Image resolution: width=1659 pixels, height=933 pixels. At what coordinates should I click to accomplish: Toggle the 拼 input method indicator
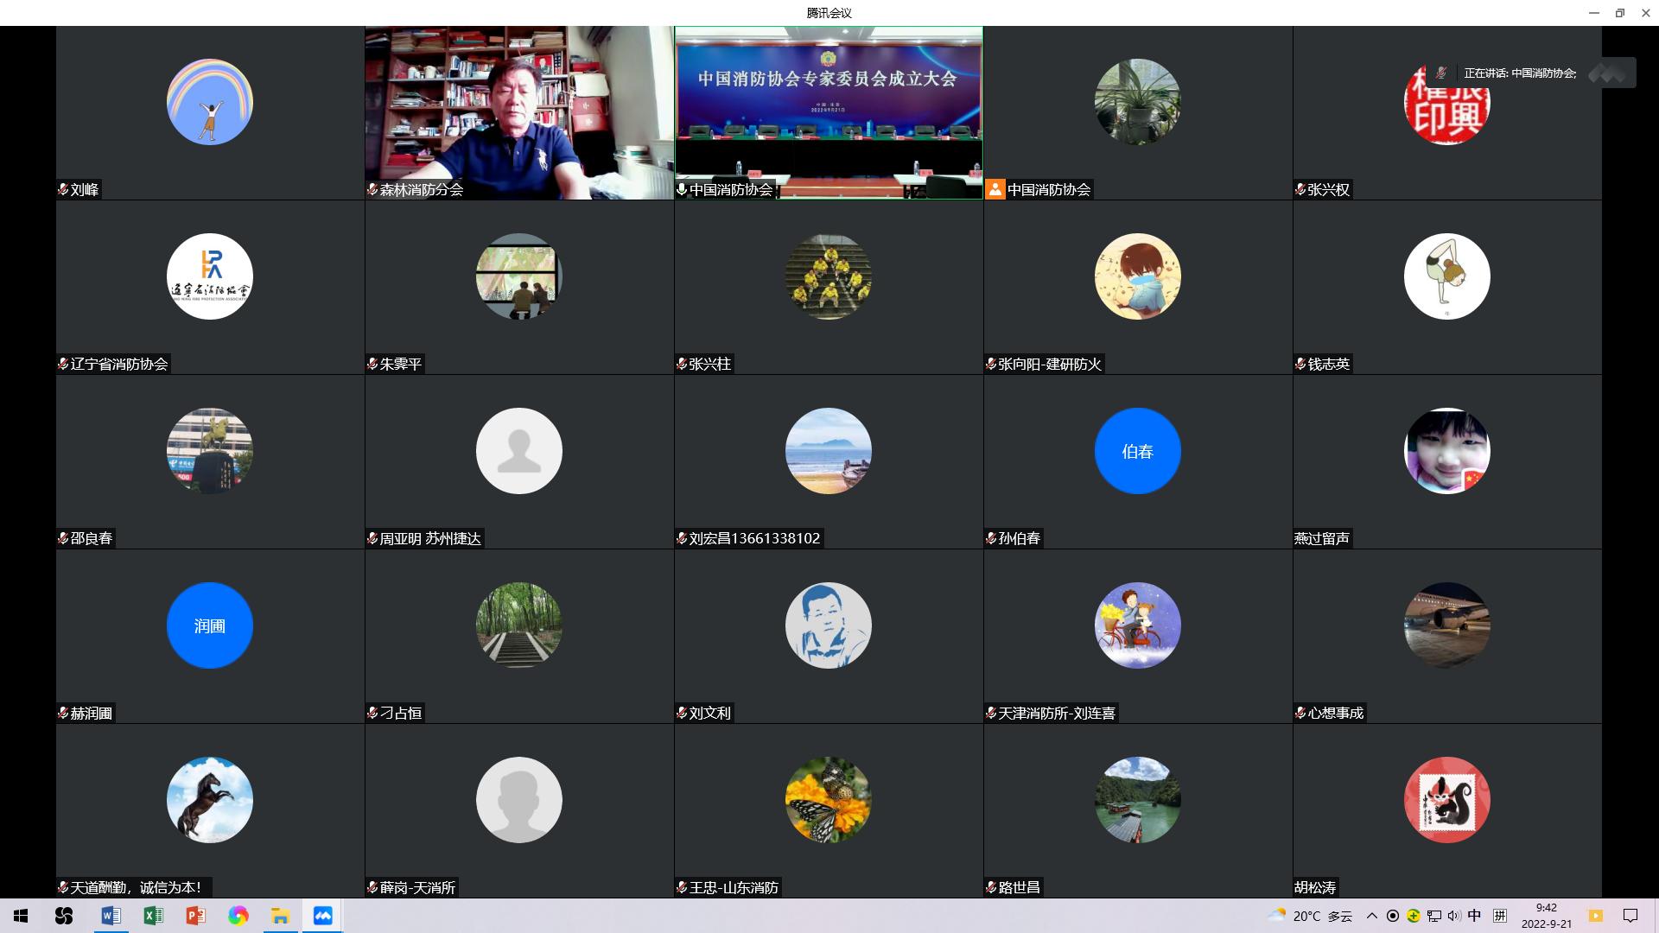(1500, 916)
